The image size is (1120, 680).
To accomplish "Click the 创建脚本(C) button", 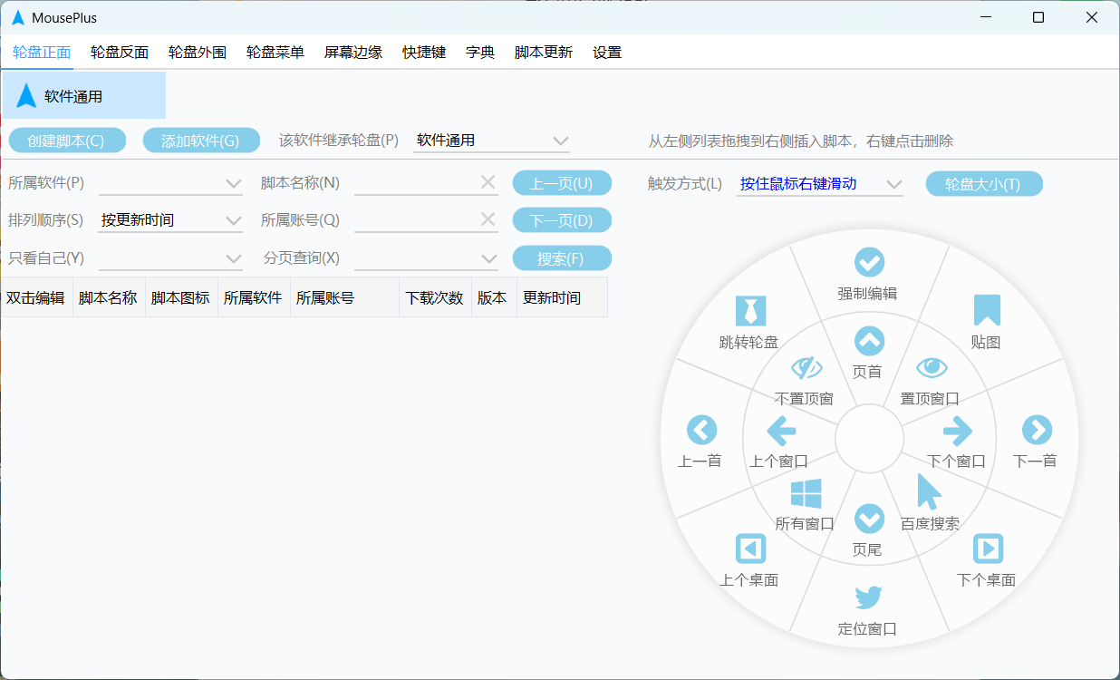I will coord(67,141).
